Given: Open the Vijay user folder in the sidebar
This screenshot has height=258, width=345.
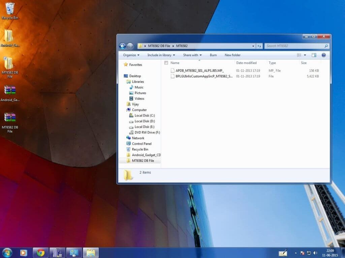Looking at the screenshot, I should [133, 104].
